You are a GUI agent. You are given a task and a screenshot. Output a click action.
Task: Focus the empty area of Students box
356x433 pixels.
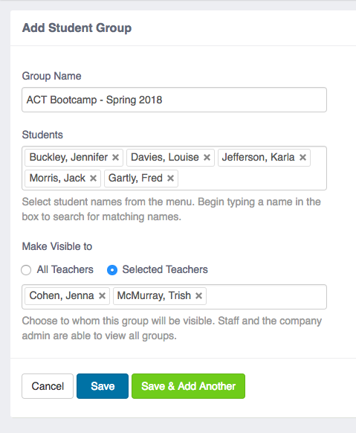(251, 179)
